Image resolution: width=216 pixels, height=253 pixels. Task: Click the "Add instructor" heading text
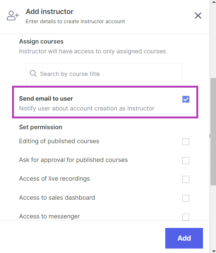click(49, 12)
